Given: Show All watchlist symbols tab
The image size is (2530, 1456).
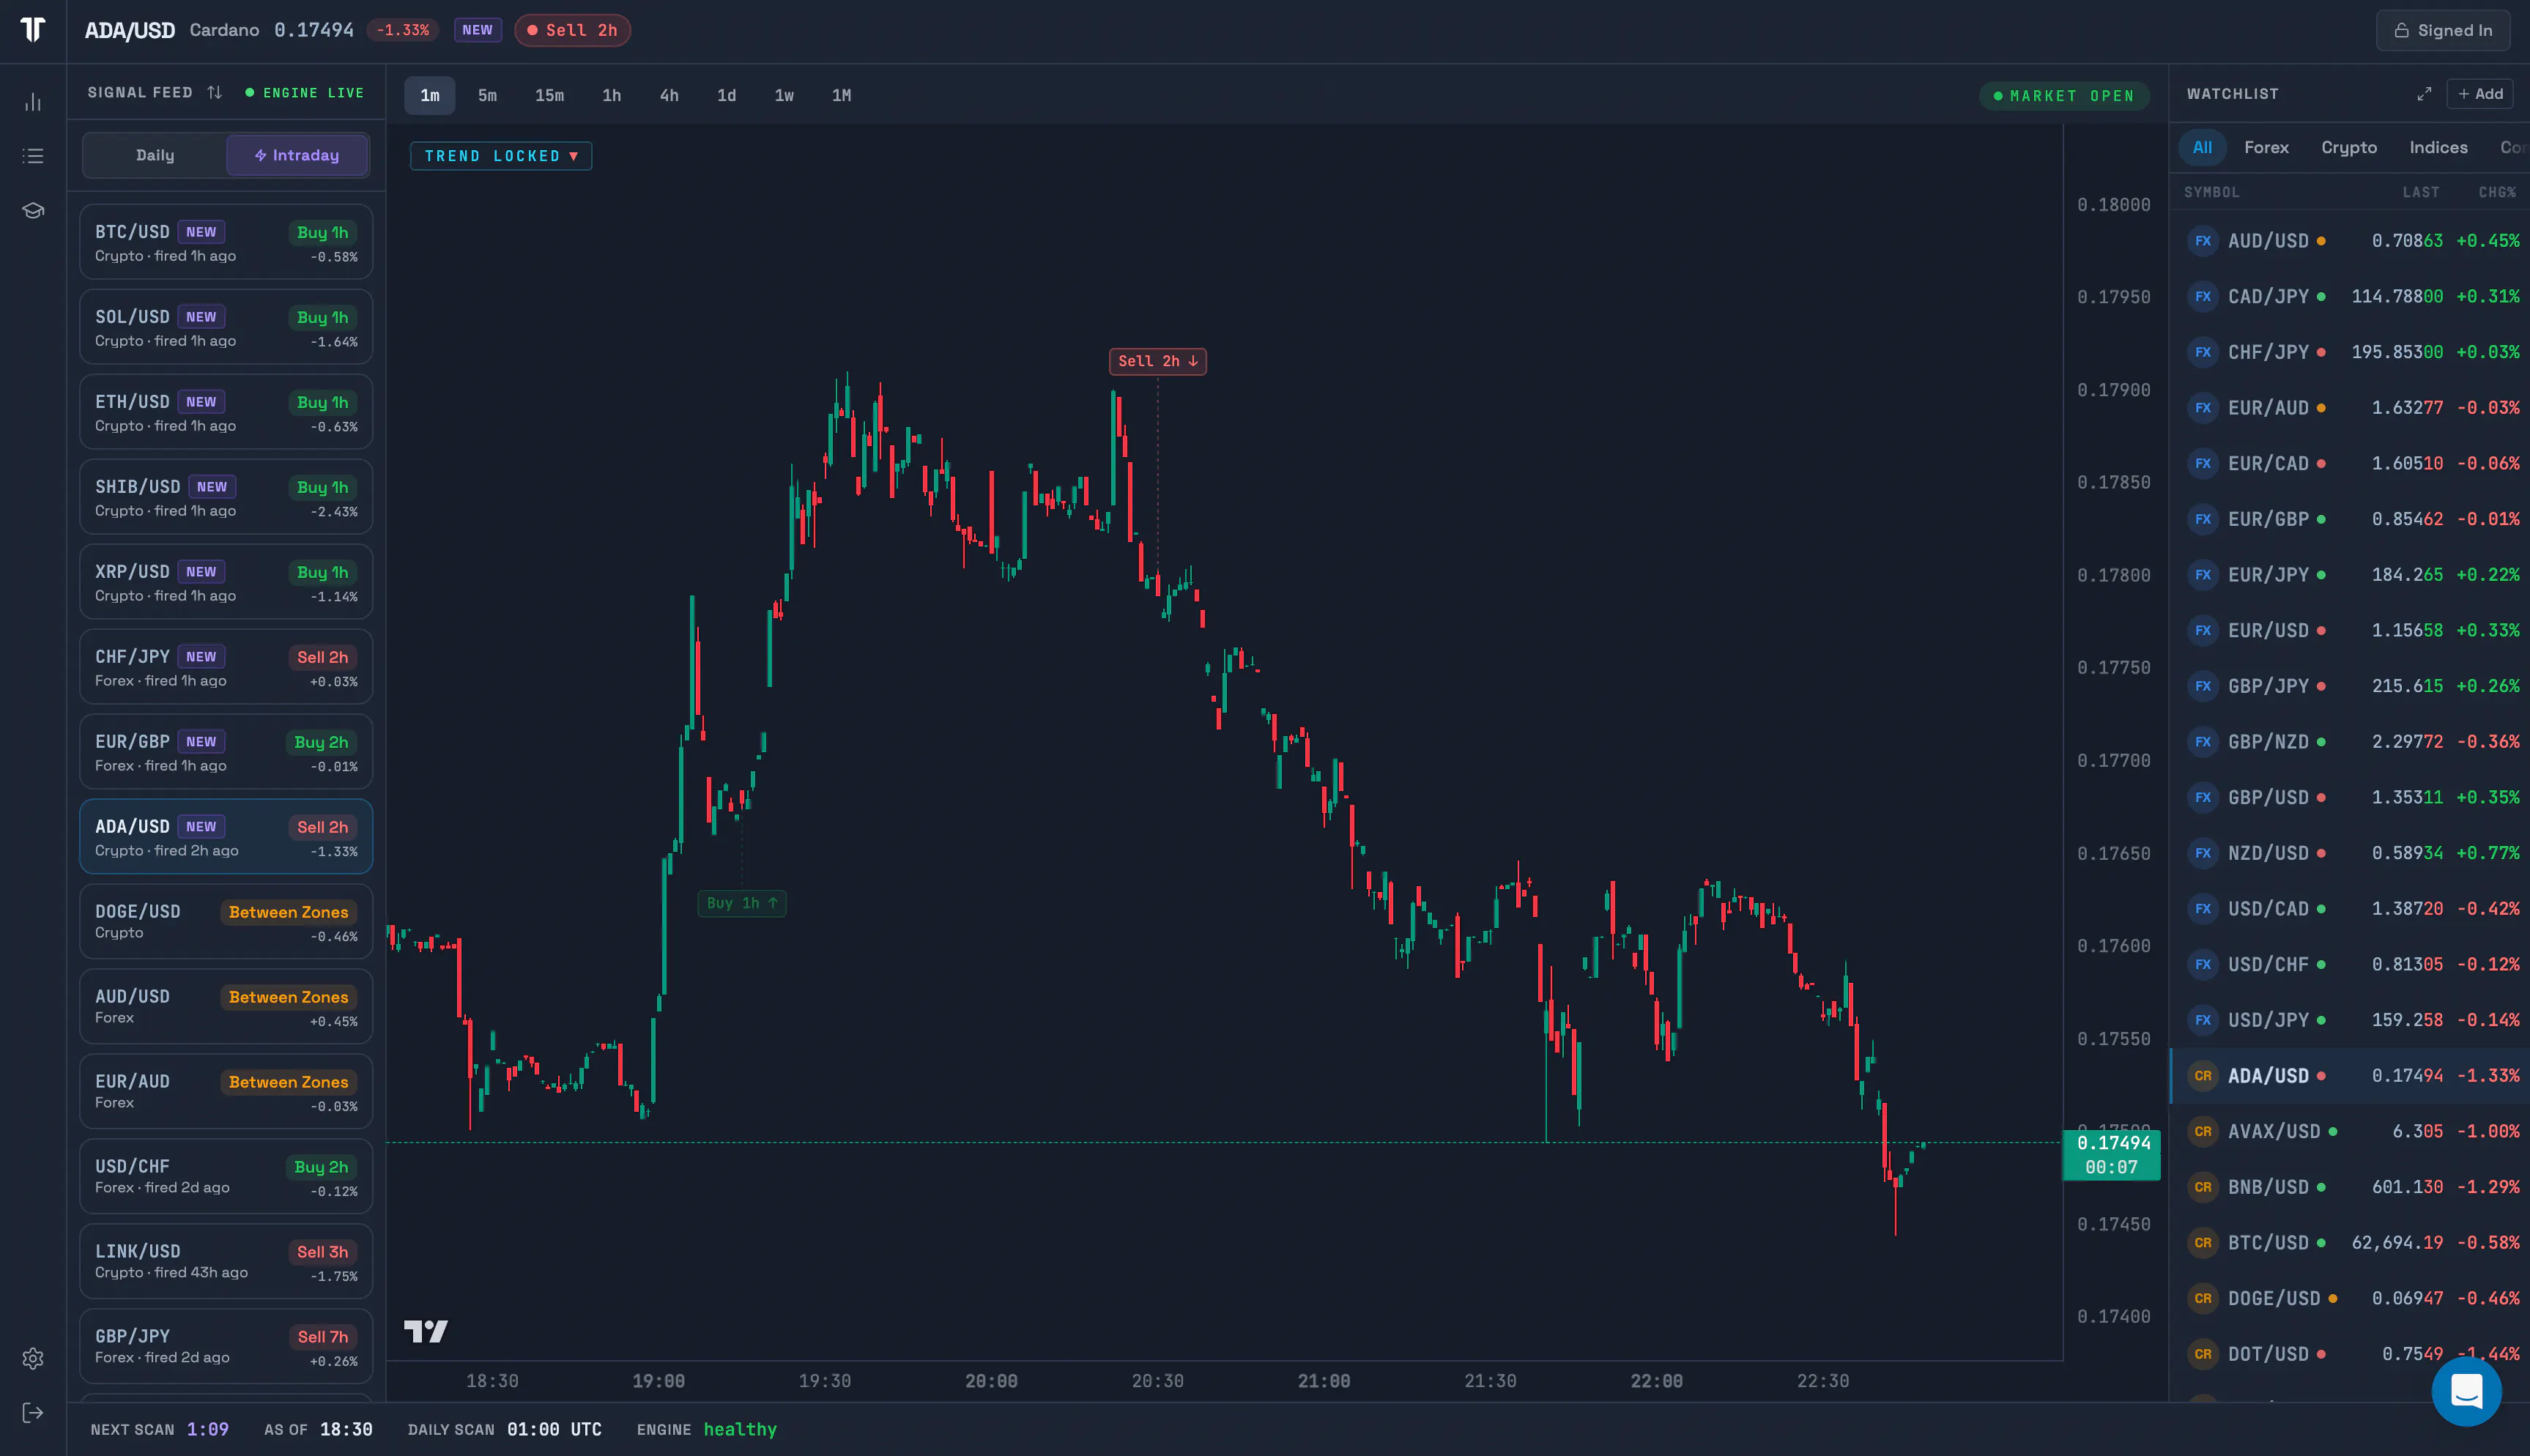Looking at the screenshot, I should coord(2202,148).
